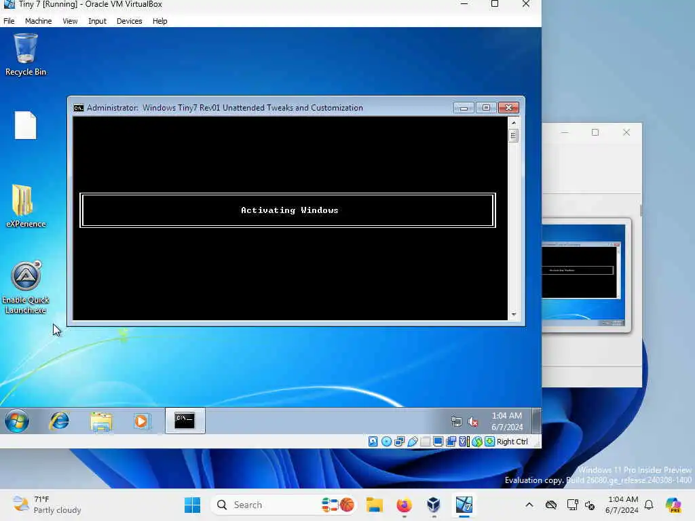This screenshot has width=695, height=521.
Task: Open VirtualBox Manager on Windows 11 taskbar
Action: 434,505
